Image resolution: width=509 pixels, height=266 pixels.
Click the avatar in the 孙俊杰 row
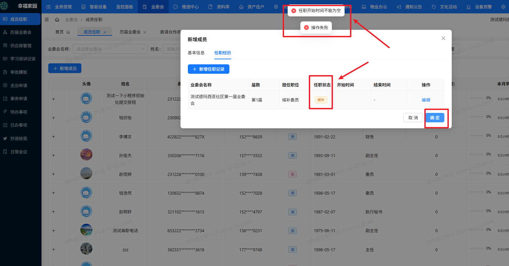click(86, 155)
